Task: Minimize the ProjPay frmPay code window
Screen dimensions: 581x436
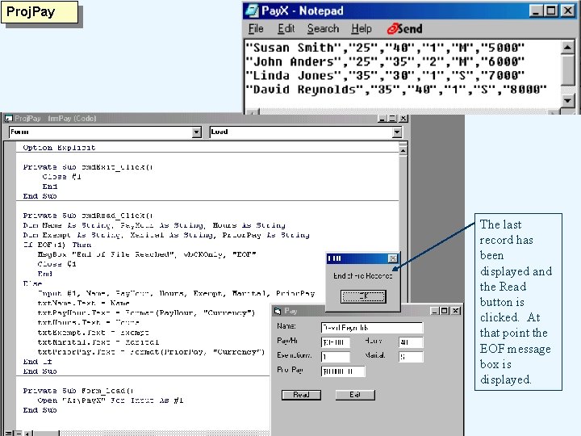Action: pos(382,119)
